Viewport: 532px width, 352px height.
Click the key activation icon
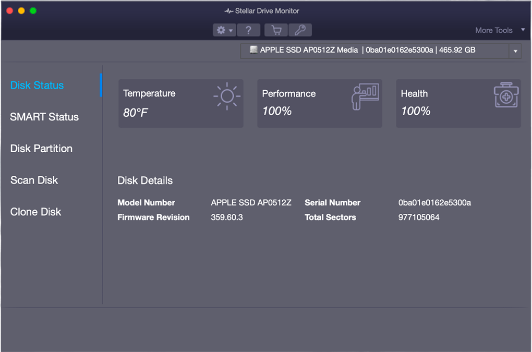(x=300, y=30)
